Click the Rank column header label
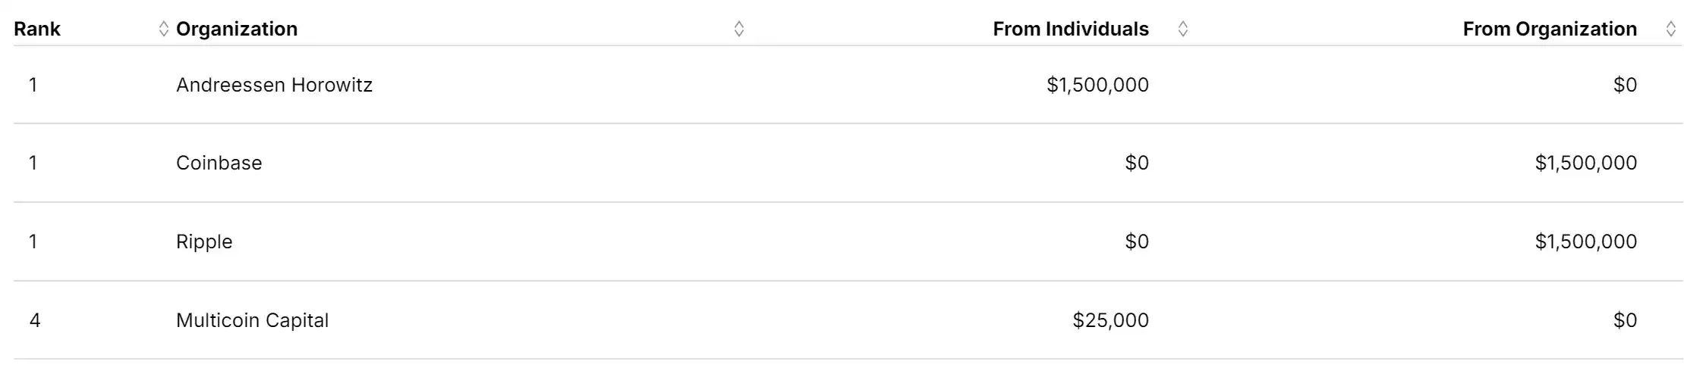This screenshot has width=1684, height=377. [37, 29]
